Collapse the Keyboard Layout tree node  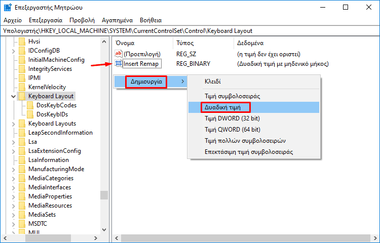[13, 97]
